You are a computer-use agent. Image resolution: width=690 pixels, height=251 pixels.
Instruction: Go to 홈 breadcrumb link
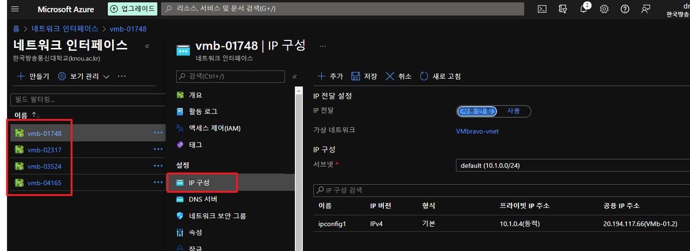16,29
